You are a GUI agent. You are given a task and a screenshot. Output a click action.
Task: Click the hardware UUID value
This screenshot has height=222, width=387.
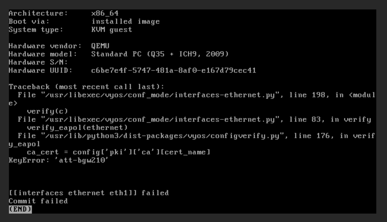pyautogui.click(x=173, y=71)
